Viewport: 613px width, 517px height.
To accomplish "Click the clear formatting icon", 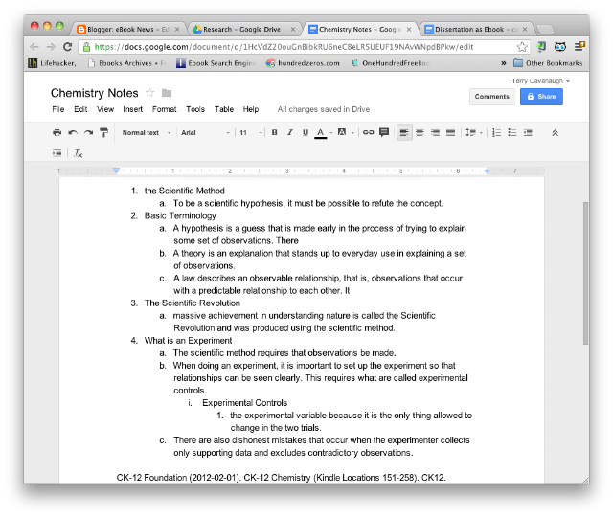I will (x=79, y=153).
